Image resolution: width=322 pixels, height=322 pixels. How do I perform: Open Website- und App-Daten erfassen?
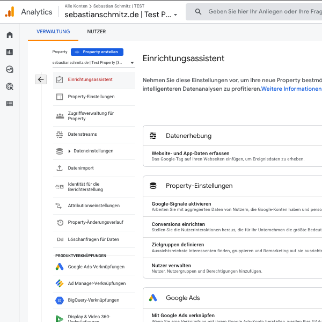pos(232,156)
